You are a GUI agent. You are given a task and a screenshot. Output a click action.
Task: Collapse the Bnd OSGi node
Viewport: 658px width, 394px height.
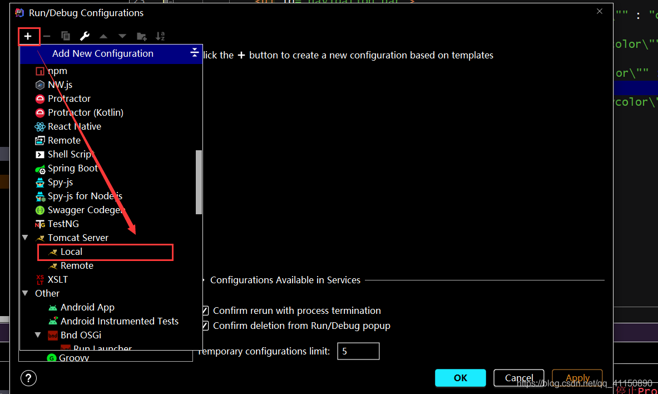click(38, 335)
